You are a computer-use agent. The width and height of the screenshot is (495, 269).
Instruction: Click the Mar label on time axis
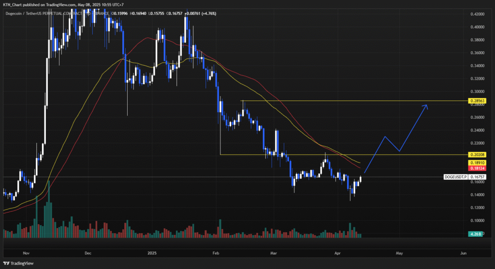274,253
